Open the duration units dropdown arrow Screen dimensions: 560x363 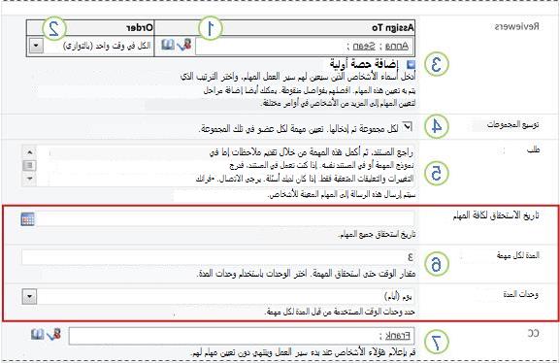click(x=29, y=297)
